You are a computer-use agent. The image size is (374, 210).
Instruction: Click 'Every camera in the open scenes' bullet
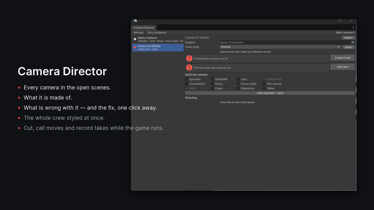point(67,87)
